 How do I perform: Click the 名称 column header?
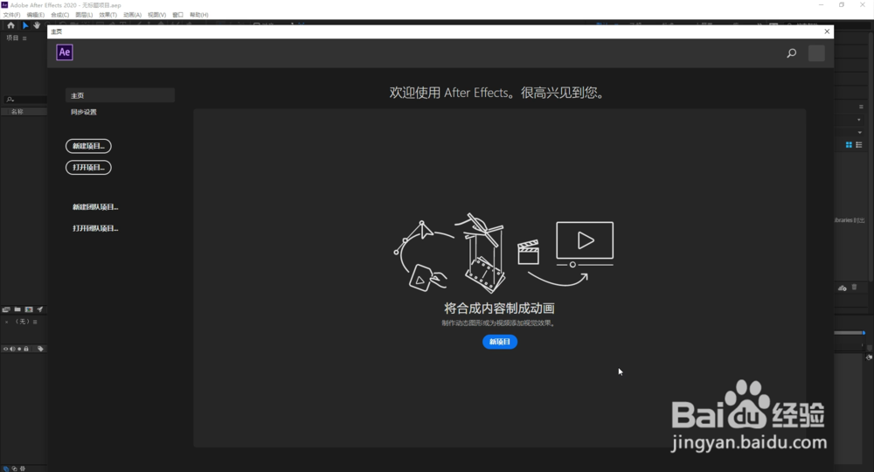[17, 112]
